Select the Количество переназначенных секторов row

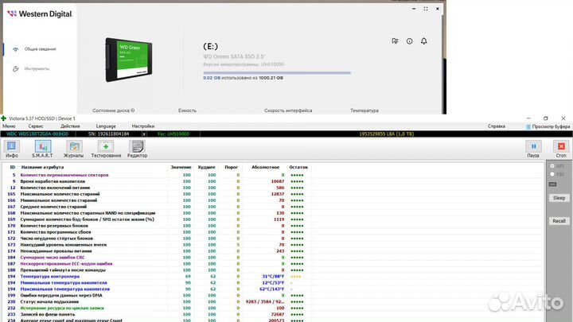(x=157, y=175)
